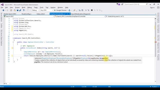Open the File menu
Image resolution: width=160 pixels, height=90 pixels.
[2, 7]
